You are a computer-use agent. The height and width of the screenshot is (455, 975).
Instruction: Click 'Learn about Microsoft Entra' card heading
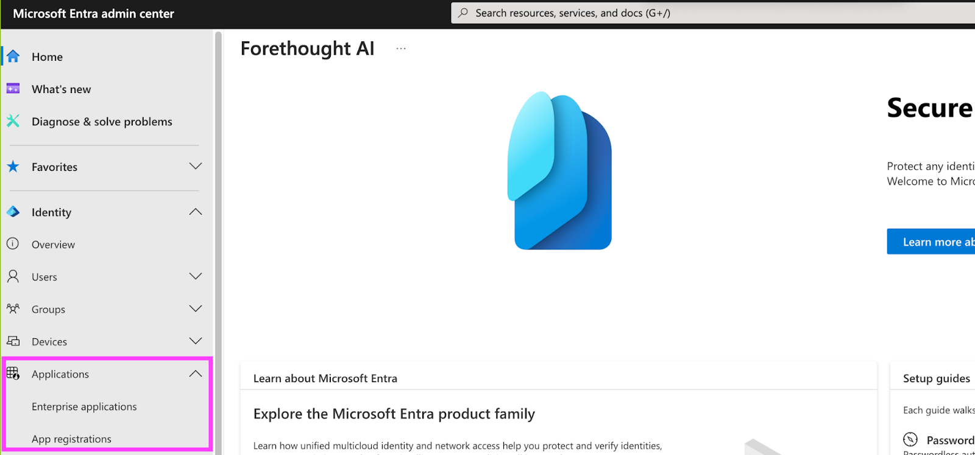pyautogui.click(x=325, y=378)
